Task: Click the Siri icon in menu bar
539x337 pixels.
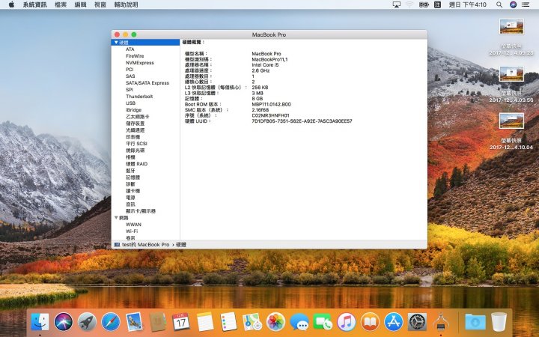Action: point(513,4)
